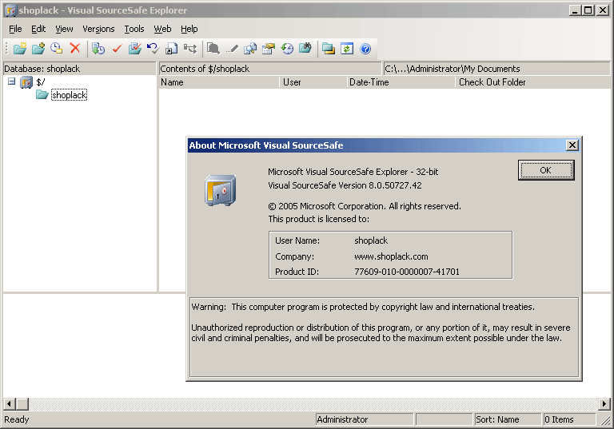
Task: Click the 0 Items status bar entry
Action: click(569, 419)
